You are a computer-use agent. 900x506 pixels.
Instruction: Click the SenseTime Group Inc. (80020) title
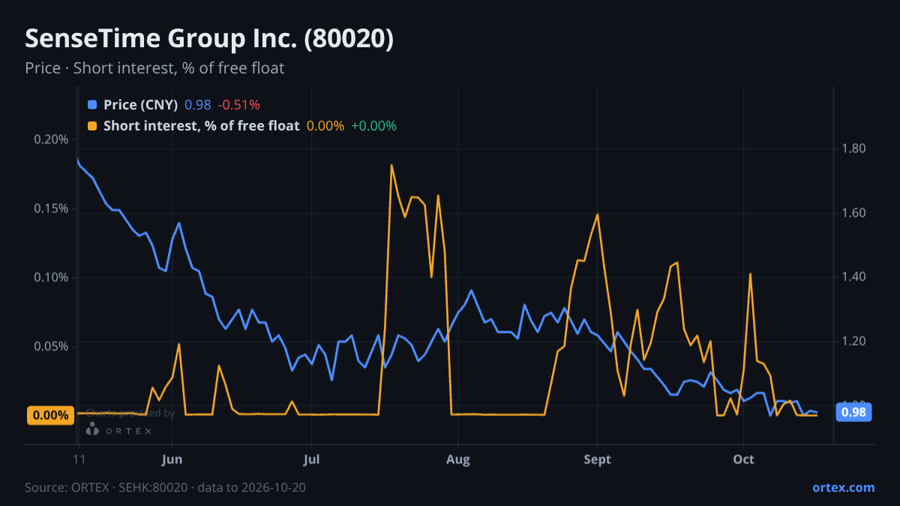tap(209, 39)
